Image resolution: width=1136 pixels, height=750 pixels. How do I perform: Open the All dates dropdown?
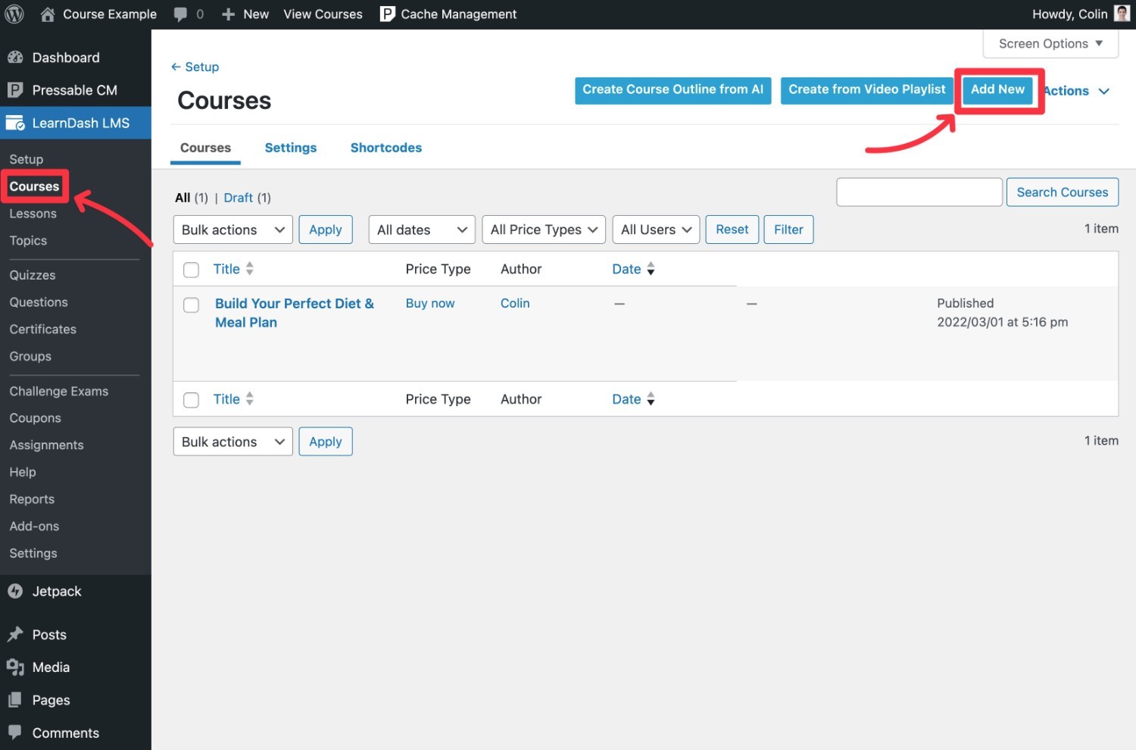pyautogui.click(x=422, y=230)
